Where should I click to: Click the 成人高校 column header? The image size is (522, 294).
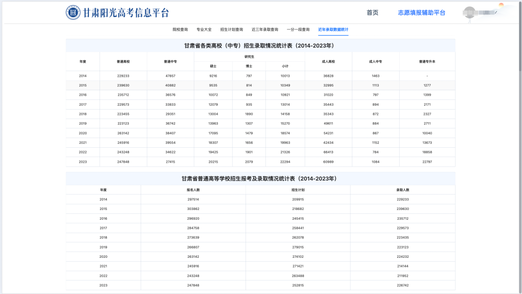click(328, 61)
